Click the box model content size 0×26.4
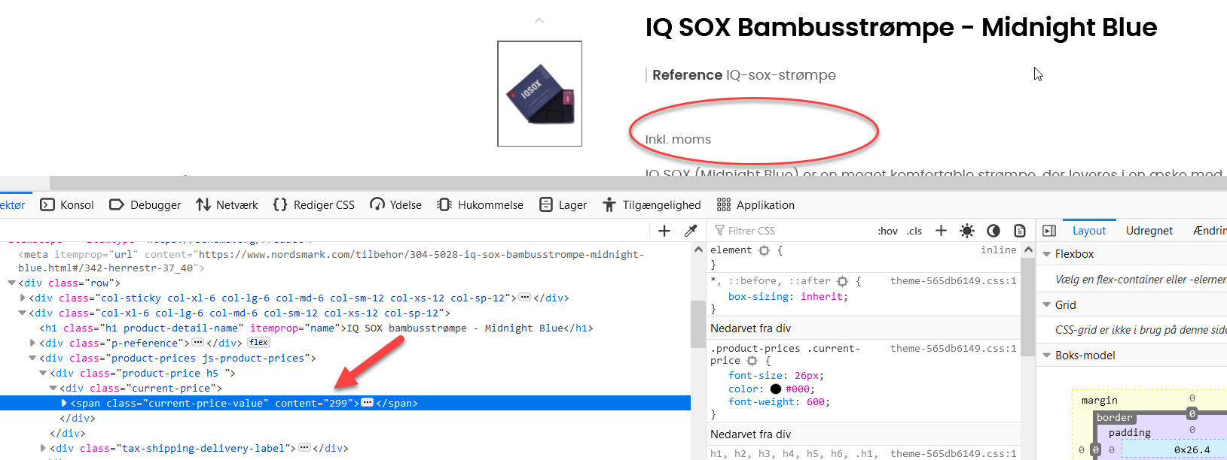Viewport: 1227px width, 460px height. point(1192,450)
